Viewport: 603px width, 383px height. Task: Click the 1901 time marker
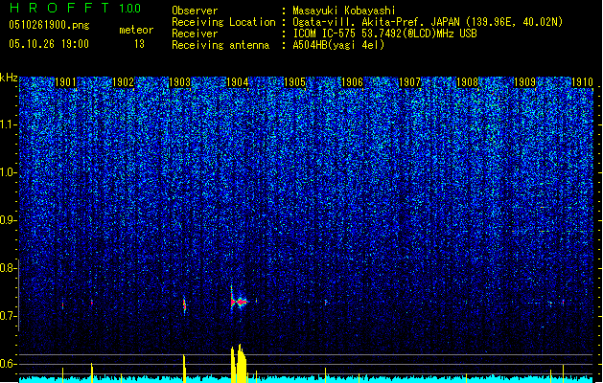[x=65, y=82]
